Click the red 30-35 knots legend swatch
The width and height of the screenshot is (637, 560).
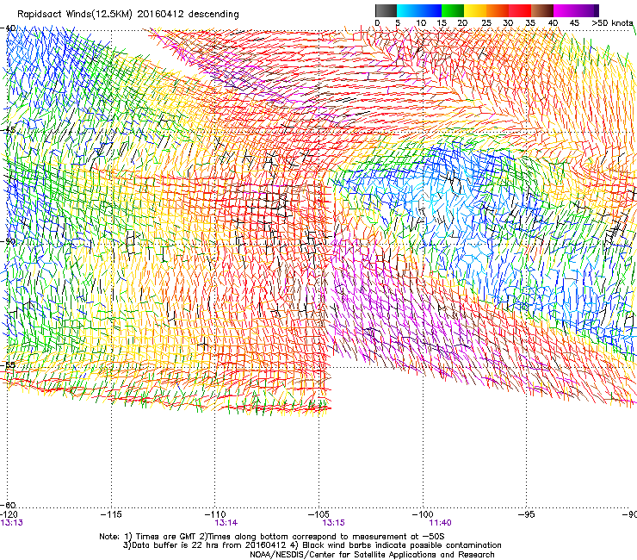[520, 10]
